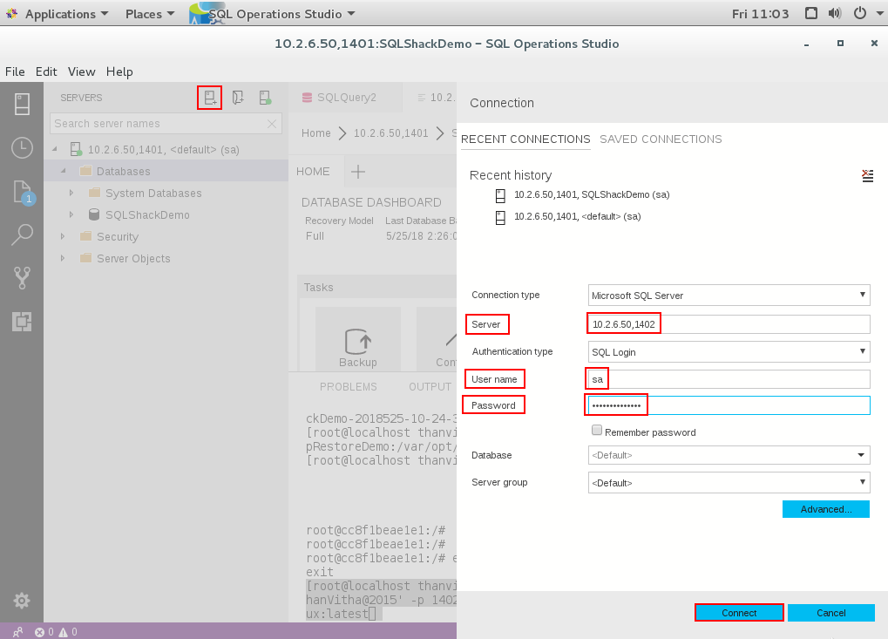Switch to the SAVED CONNECTIONS tab
The width and height of the screenshot is (888, 639).
[661, 139]
